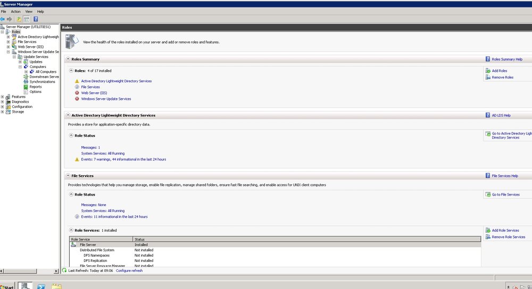Click the Synchronizations tree icon
This screenshot has width=532, height=289.
point(26,82)
